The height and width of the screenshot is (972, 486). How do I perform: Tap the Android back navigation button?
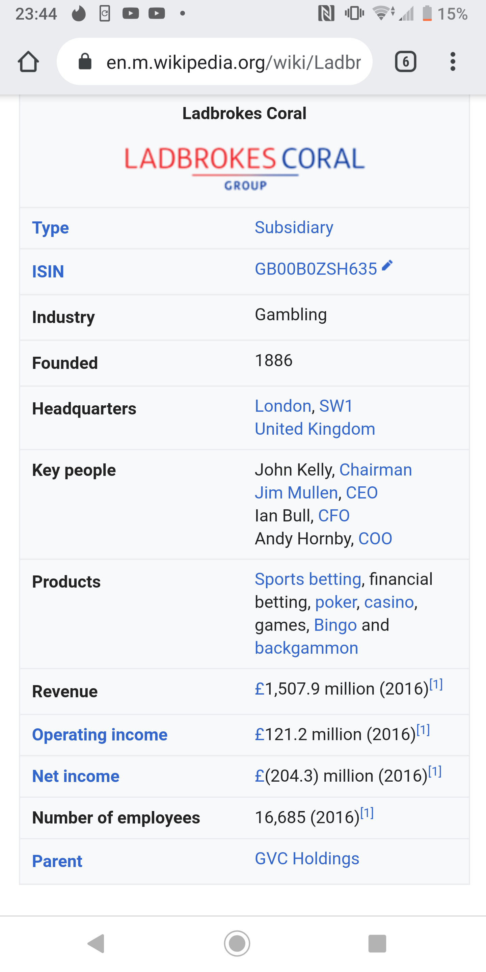96,944
